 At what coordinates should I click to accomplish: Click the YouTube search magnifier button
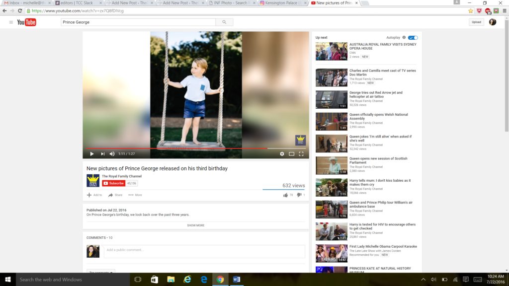pos(224,22)
